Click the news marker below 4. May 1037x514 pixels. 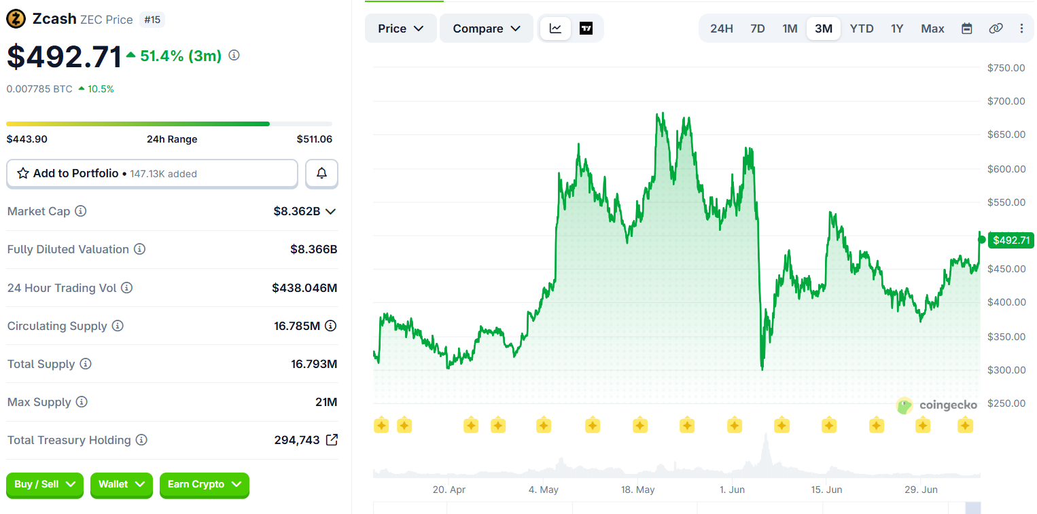[544, 426]
